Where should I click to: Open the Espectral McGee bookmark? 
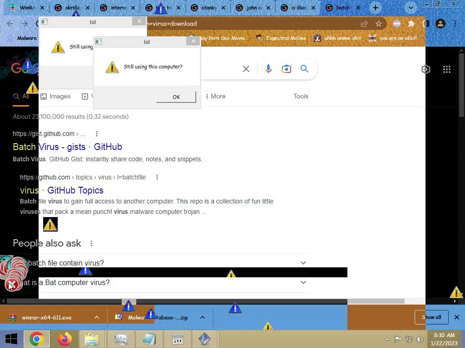(x=281, y=38)
